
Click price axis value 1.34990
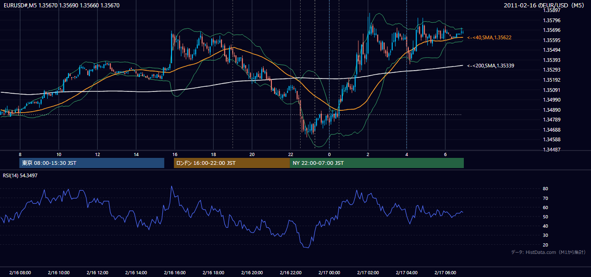click(x=552, y=100)
